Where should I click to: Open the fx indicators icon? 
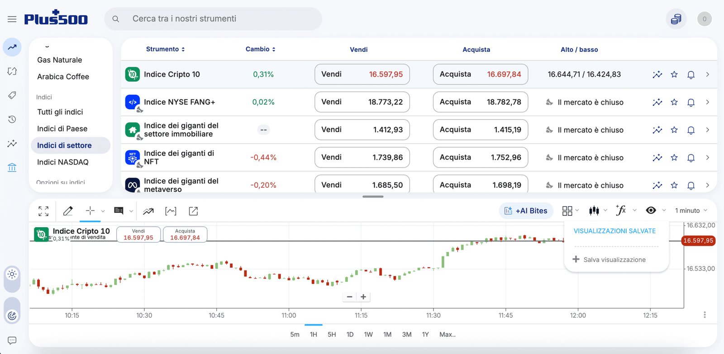point(621,210)
